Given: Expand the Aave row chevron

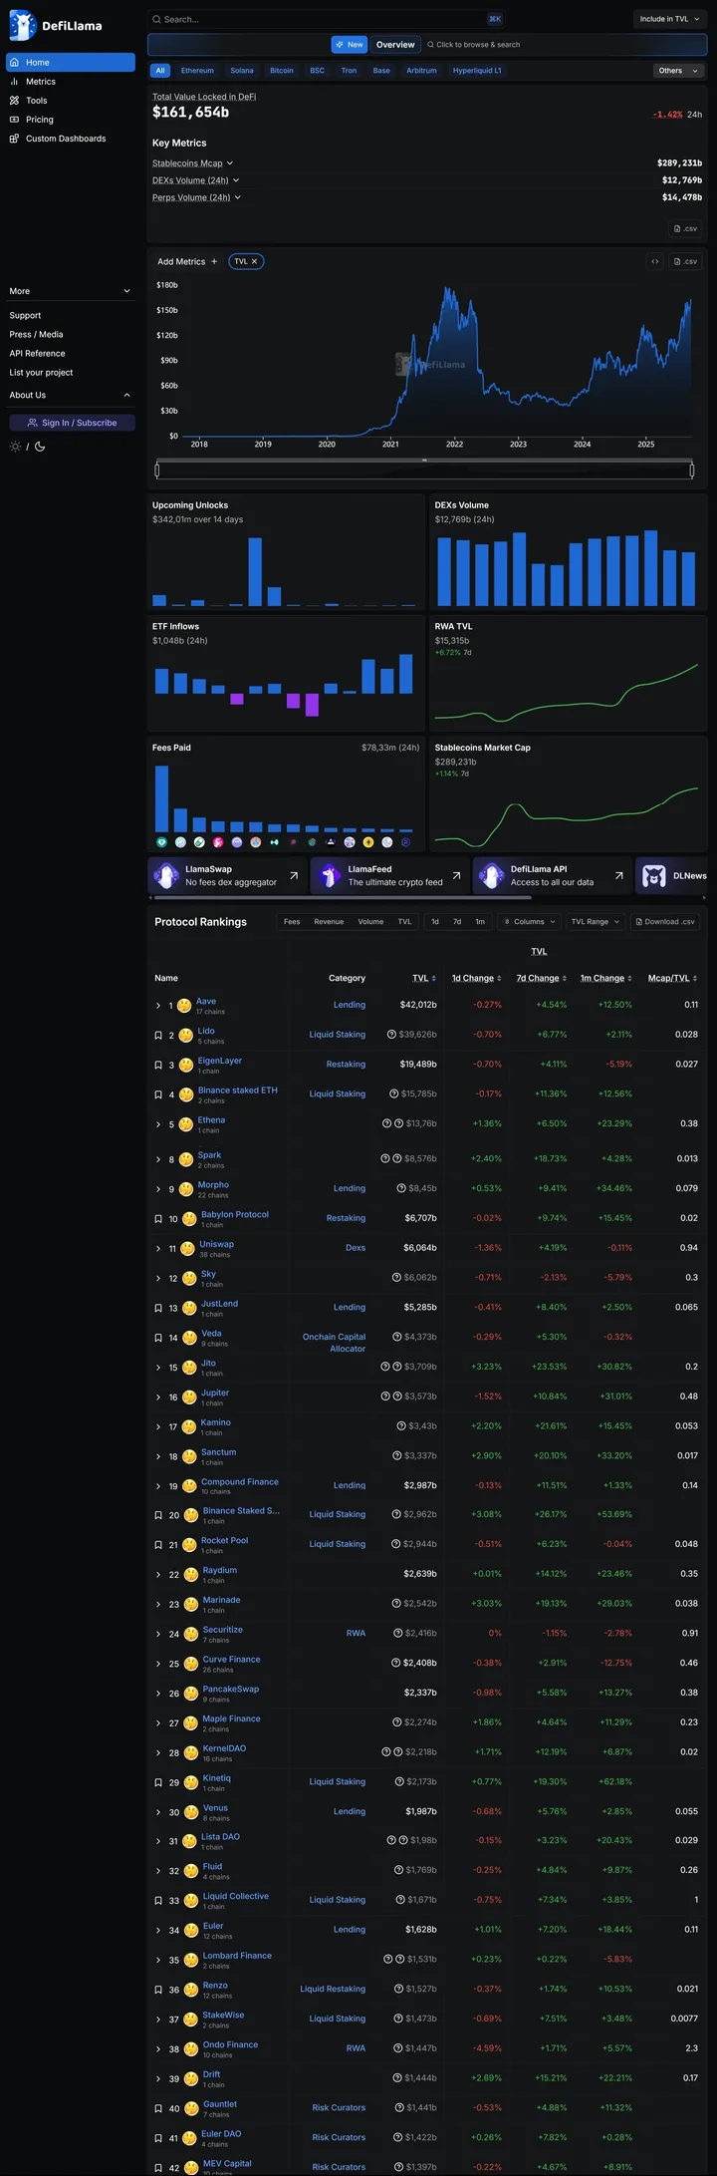Looking at the screenshot, I should (158, 1006).
